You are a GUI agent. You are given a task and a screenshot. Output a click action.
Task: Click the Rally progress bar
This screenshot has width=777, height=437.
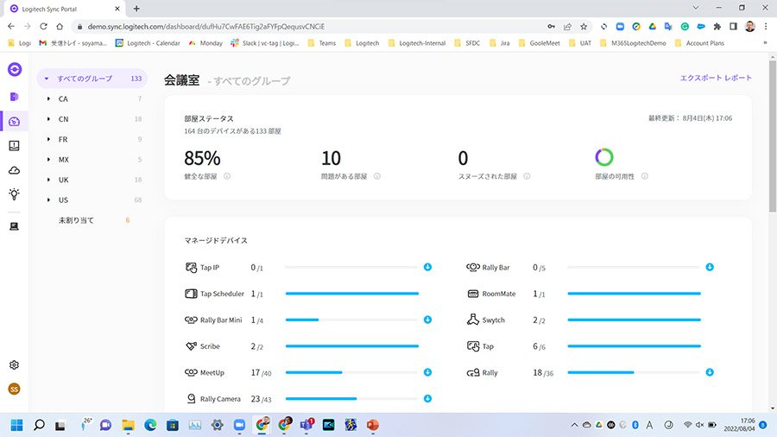coord(634,372)
